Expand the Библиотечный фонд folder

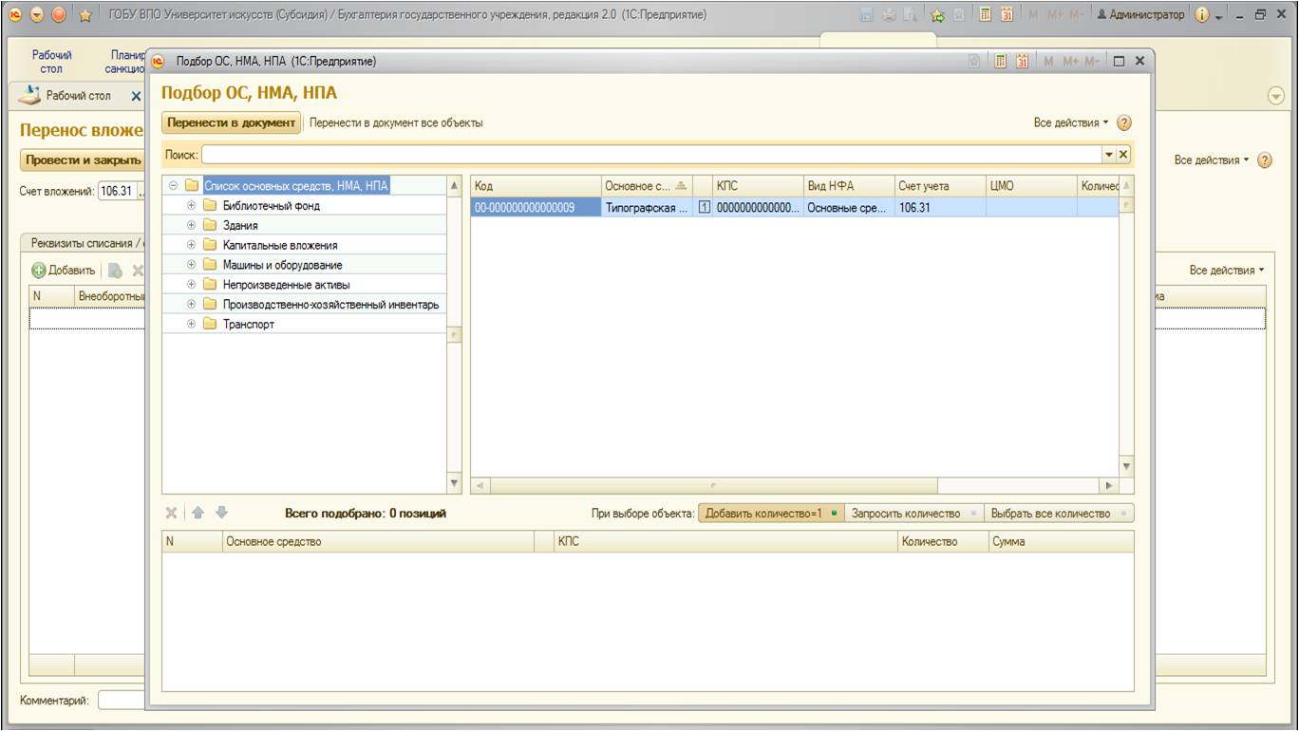coord(191,206)
